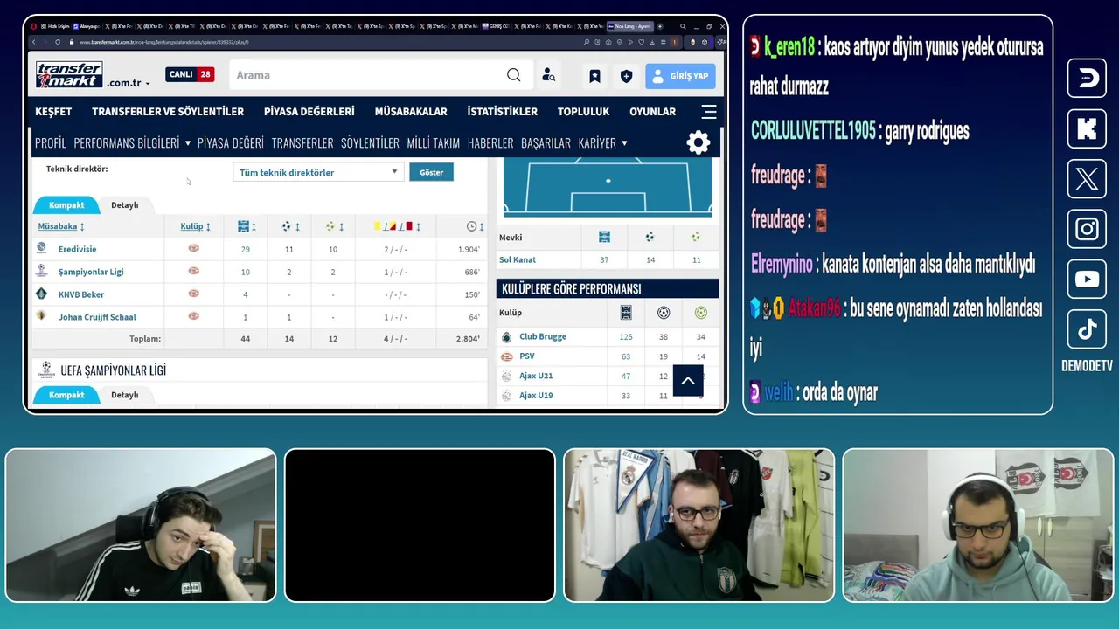Click the GİRİŞ YAP login button
1119x629 pixels.
(x=680, y=76)
